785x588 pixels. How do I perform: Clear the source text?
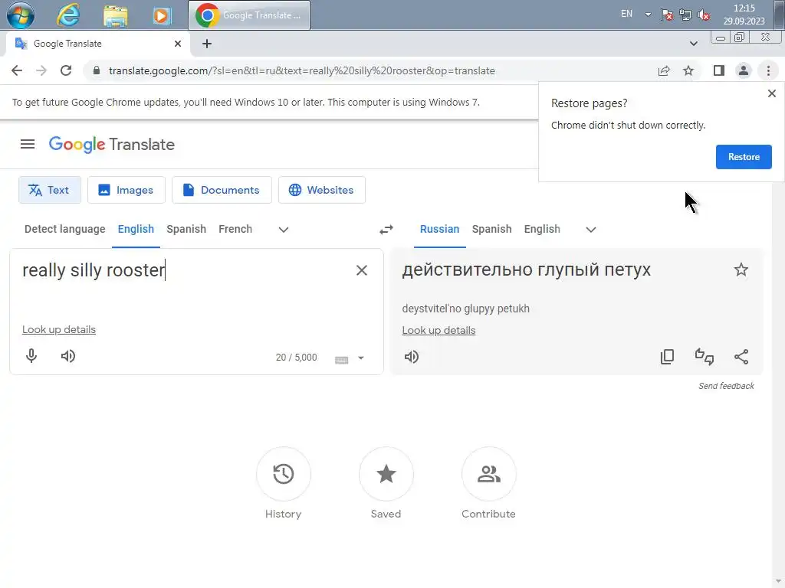(362, 270)
